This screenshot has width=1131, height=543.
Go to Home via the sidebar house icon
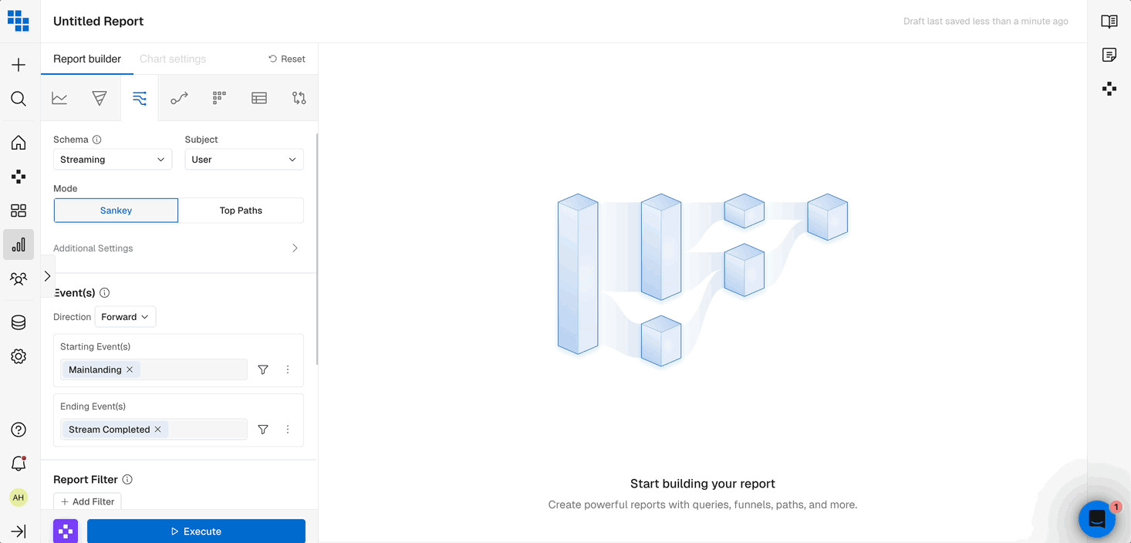tap(19, 143)
